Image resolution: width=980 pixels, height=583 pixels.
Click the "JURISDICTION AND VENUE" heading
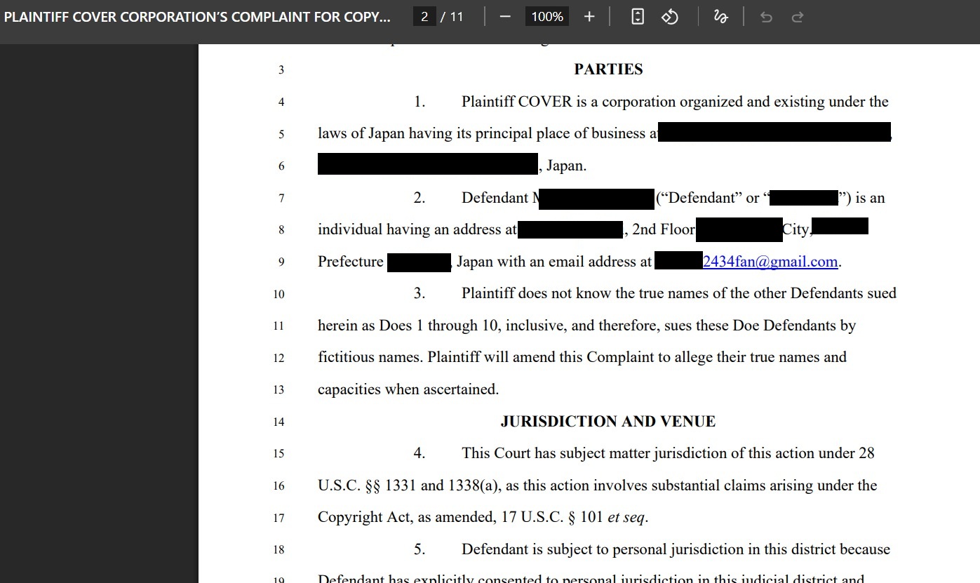(x=608, y=422)
